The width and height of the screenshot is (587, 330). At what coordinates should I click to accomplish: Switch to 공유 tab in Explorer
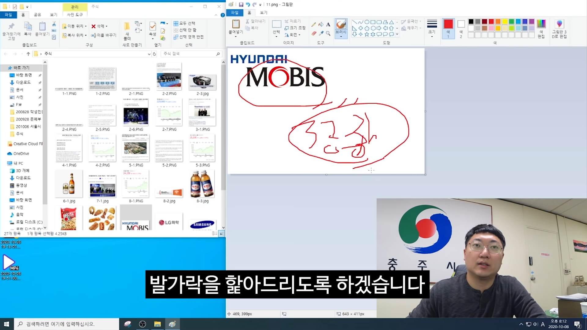[x=37, y=15]
